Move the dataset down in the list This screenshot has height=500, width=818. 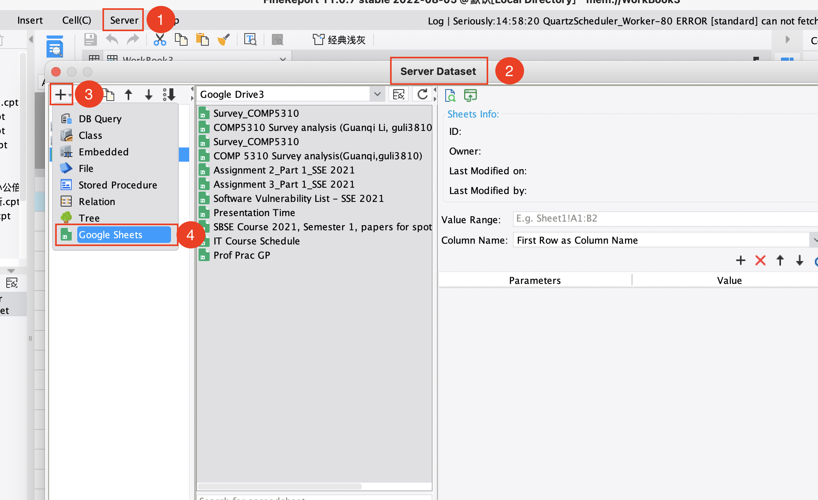(149, 94)
